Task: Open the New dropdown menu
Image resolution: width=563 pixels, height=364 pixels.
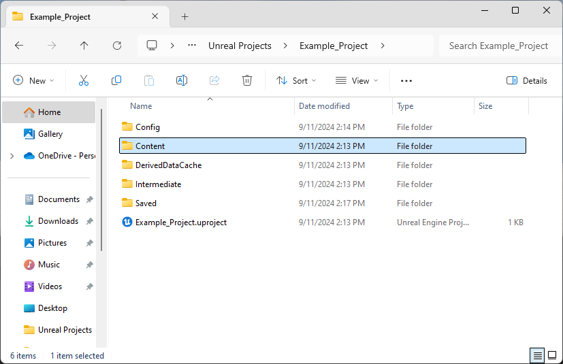Action: [x=33, y=80]
